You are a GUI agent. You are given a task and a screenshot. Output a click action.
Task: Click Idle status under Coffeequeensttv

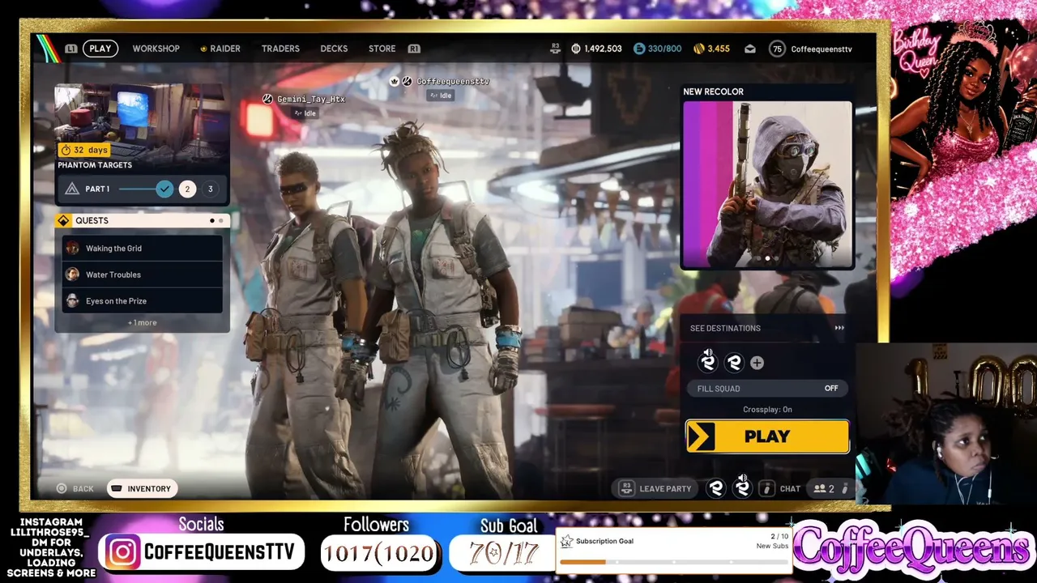441,96
